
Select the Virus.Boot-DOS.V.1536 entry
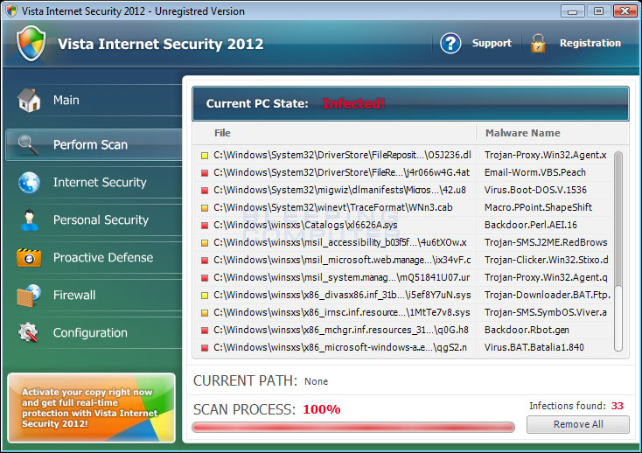pos(535,191)
